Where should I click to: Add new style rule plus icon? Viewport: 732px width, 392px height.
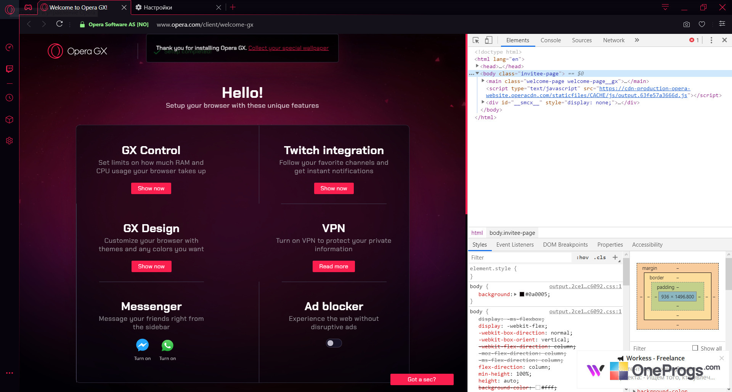pos(615,258)
